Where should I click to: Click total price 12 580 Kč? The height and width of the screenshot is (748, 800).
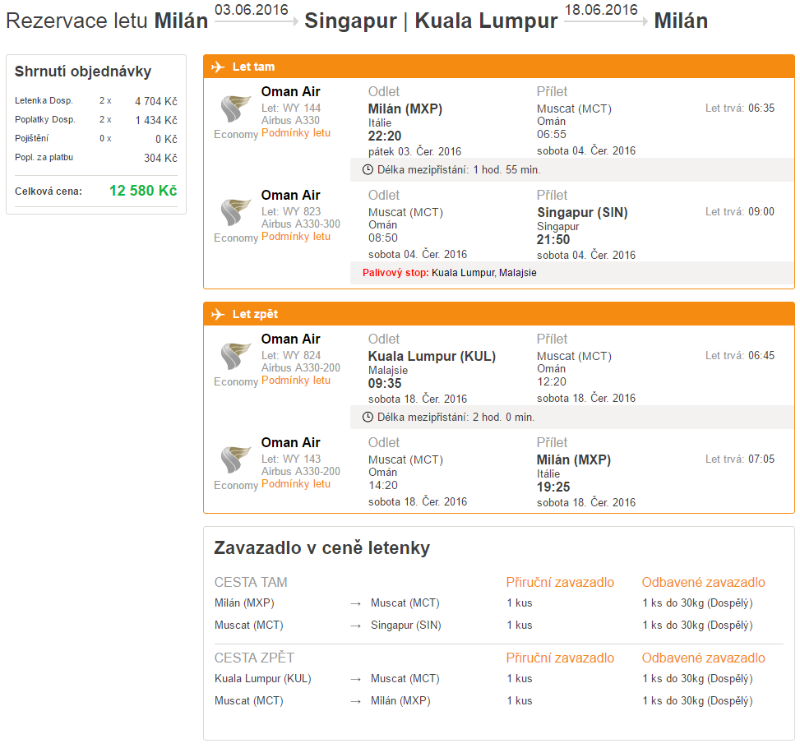143,191
